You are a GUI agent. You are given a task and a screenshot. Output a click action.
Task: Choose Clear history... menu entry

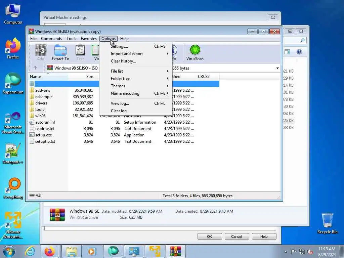(136, 61)
